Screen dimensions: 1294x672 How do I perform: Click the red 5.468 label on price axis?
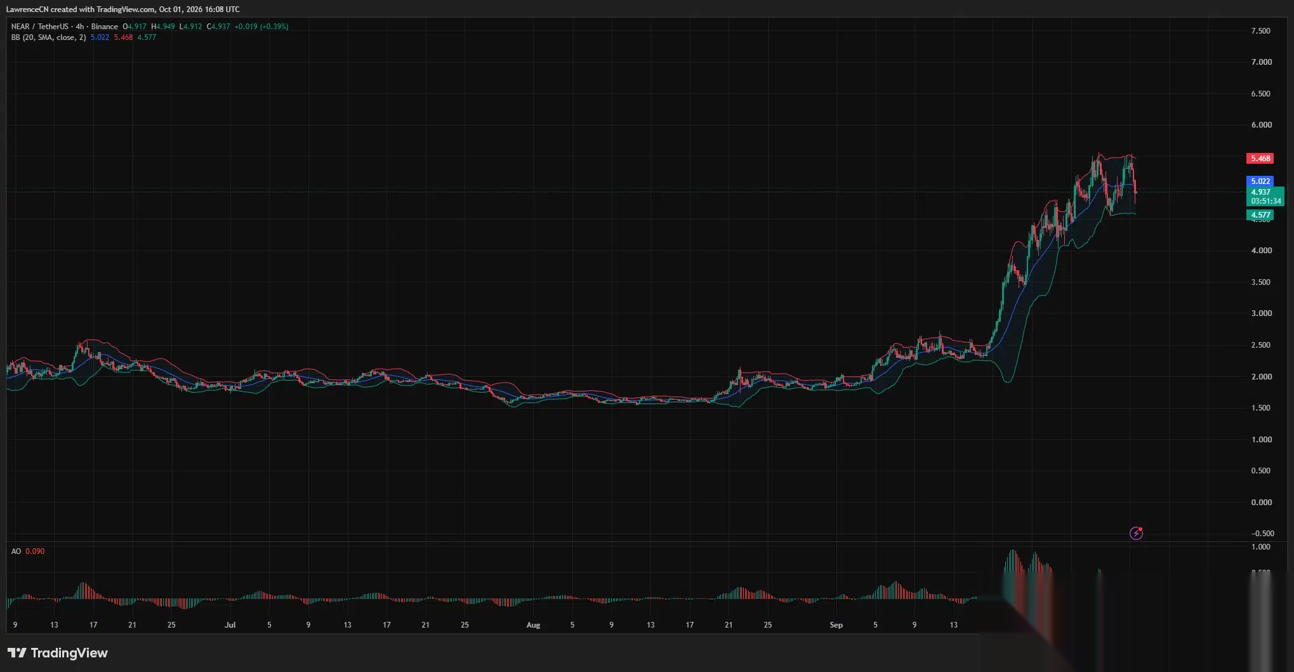(1260, 159)
